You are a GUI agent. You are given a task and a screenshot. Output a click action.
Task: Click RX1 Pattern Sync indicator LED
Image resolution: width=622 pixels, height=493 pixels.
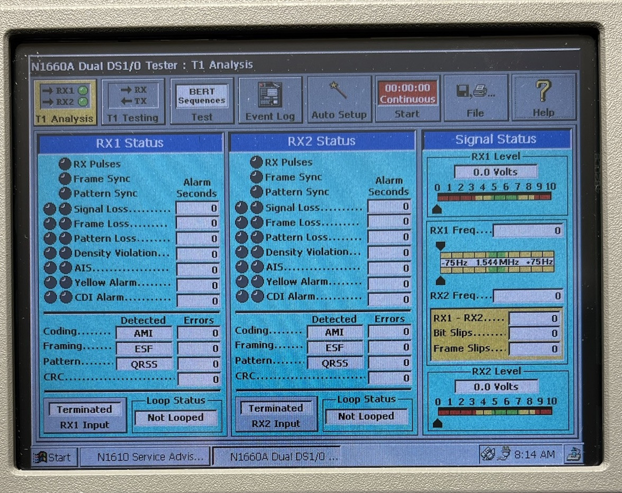65,193
